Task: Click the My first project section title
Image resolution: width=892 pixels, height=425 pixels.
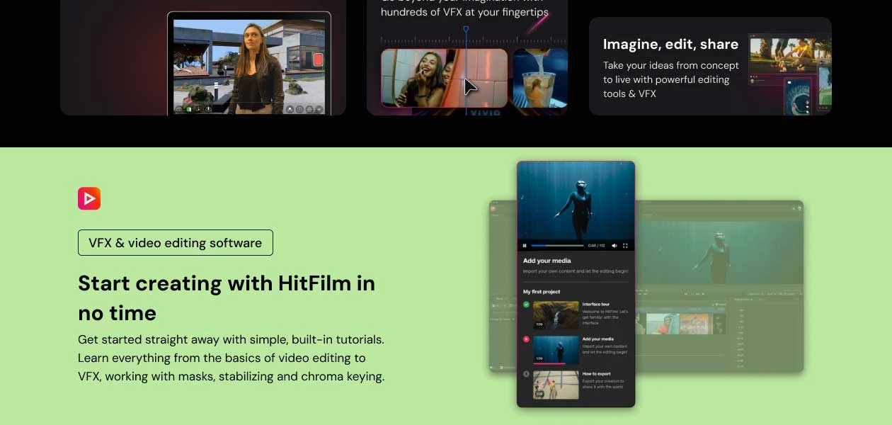Action: tap(542, 292)
